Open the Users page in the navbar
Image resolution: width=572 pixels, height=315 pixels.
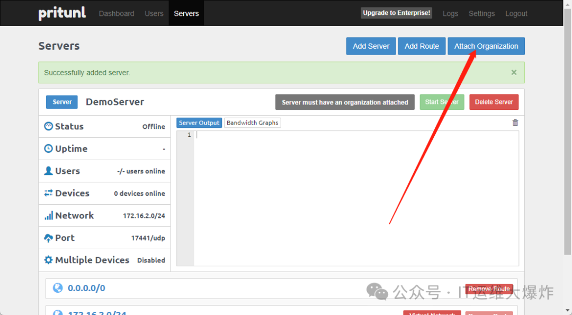pyautogui.click(x=154, y=13)
